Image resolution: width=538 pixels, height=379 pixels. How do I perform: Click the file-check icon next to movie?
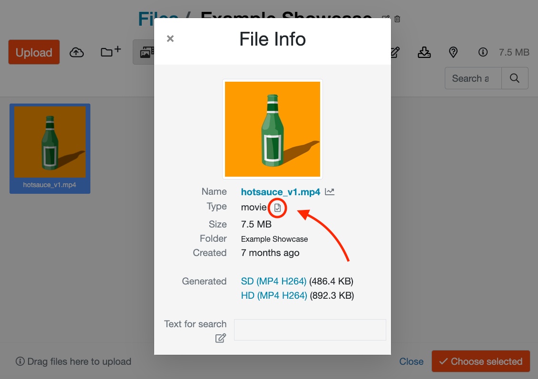coord(278,208)
